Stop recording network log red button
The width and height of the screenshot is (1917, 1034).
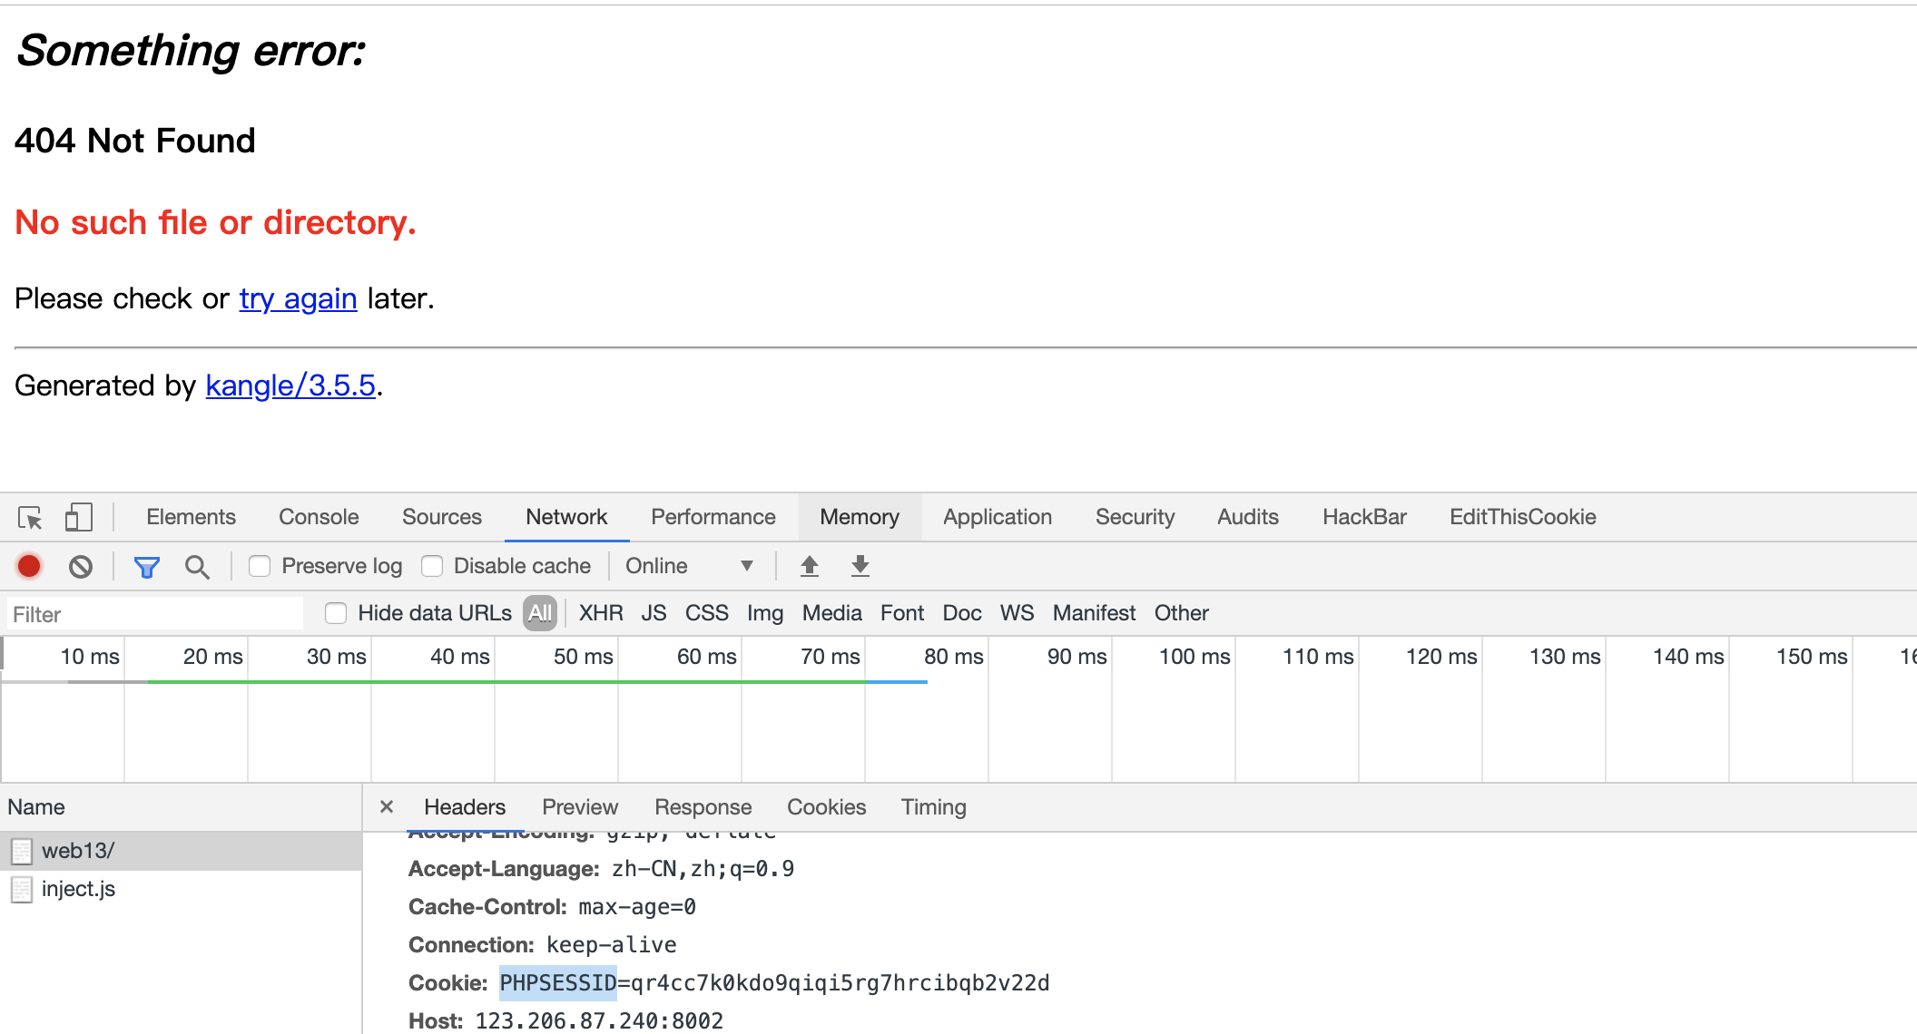click(x=29, y=566)
